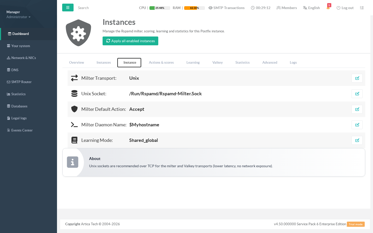373x233 pixels.
Task: Open the DNS sidebar section
Action: click(x=28, y=70)
